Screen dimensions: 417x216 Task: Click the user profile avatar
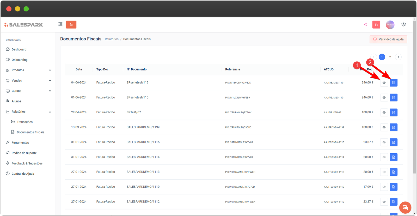[x=390, y=25]
